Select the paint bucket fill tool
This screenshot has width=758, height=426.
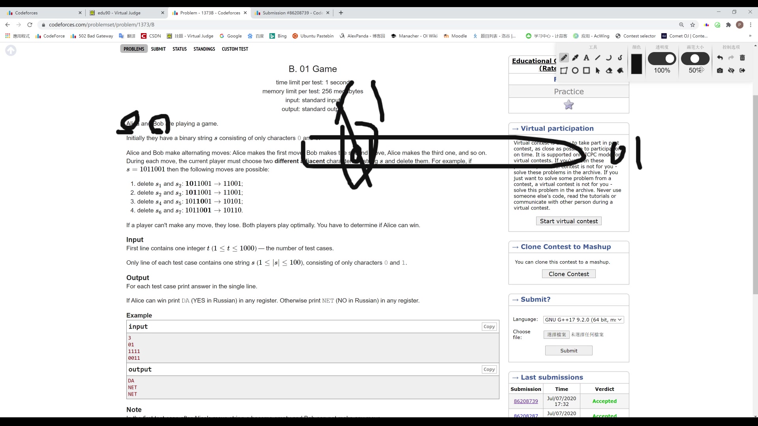tap(620, 71)
